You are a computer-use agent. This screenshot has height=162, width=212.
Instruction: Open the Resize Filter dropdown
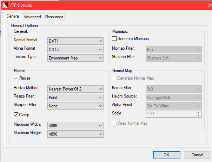pyautogui.click(x=75, y=97)
